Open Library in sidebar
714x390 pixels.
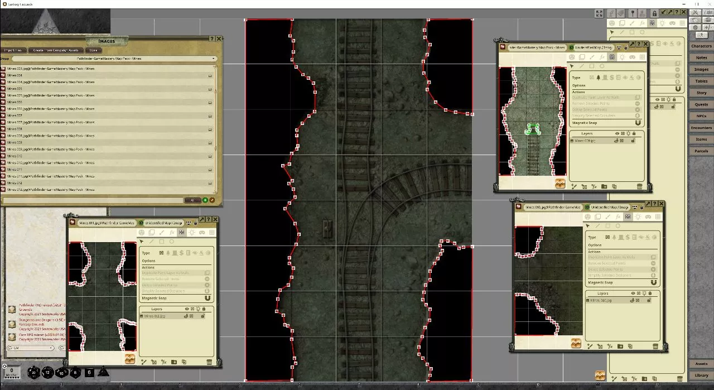click(x=701, y=375)
